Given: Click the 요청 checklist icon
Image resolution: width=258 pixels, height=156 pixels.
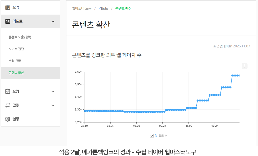Looking at the screenshot, I should coord(8,91).
